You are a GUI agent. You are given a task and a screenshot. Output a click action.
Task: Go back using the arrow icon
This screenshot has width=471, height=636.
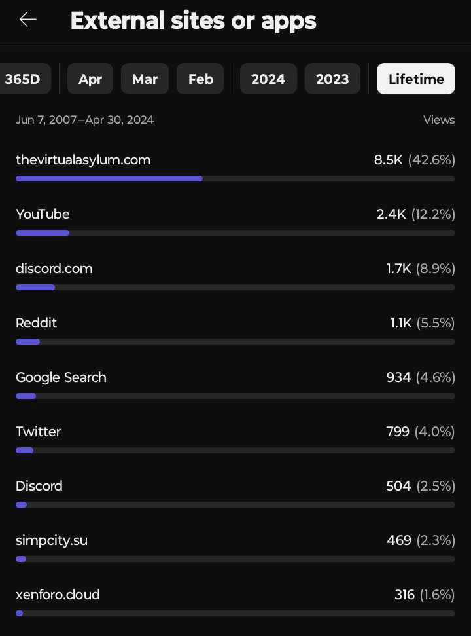point(28,20)
